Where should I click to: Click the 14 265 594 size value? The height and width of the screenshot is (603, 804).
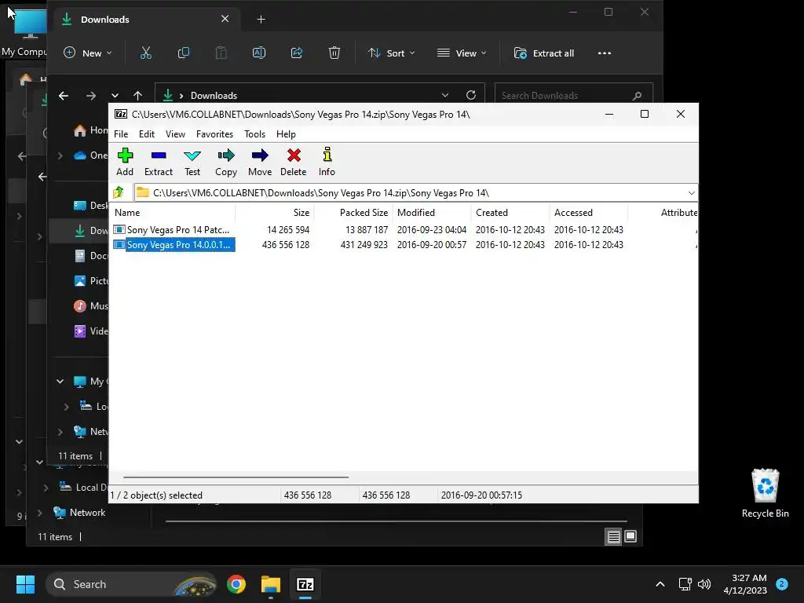(288, 230)
